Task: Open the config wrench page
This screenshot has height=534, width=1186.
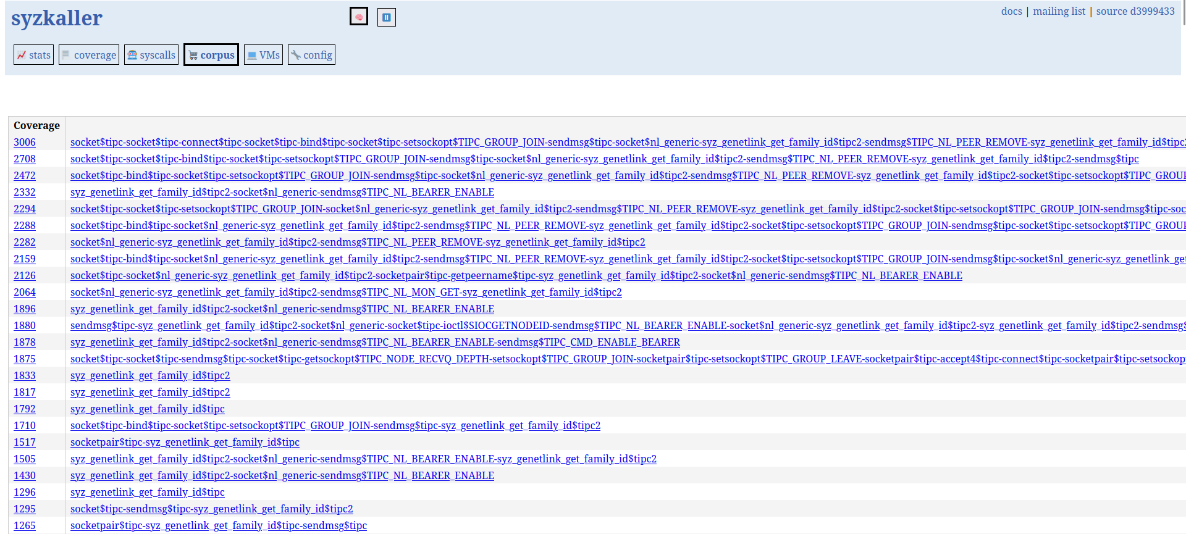Action: pos(312,55)
